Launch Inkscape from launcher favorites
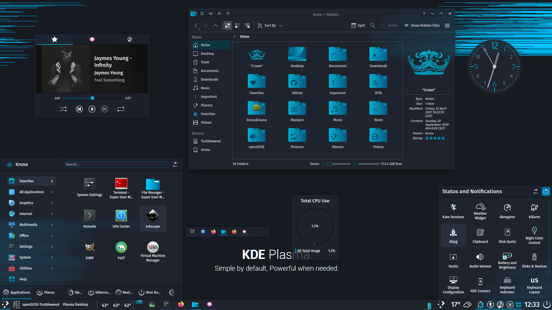The width and height of the screenshot is (552, 310). tap(153, 218)
